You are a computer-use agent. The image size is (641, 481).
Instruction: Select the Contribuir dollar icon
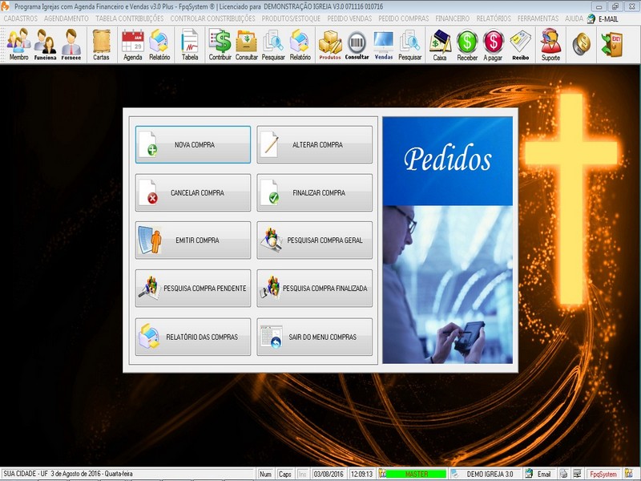[x=220, y=45]
